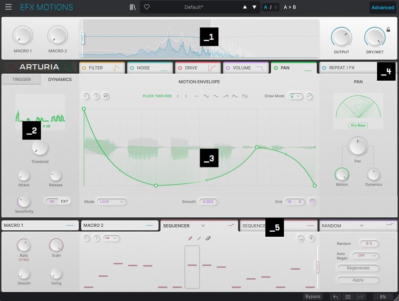Click the Regenerate button

click(358, 268)
